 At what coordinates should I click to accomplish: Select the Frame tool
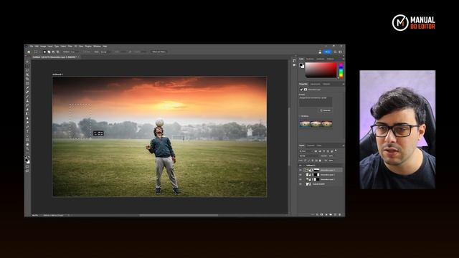(x=27, y=83)
